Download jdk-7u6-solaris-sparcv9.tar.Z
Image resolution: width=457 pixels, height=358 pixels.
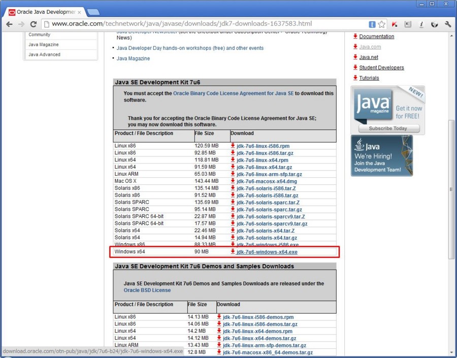pos(271,217)
